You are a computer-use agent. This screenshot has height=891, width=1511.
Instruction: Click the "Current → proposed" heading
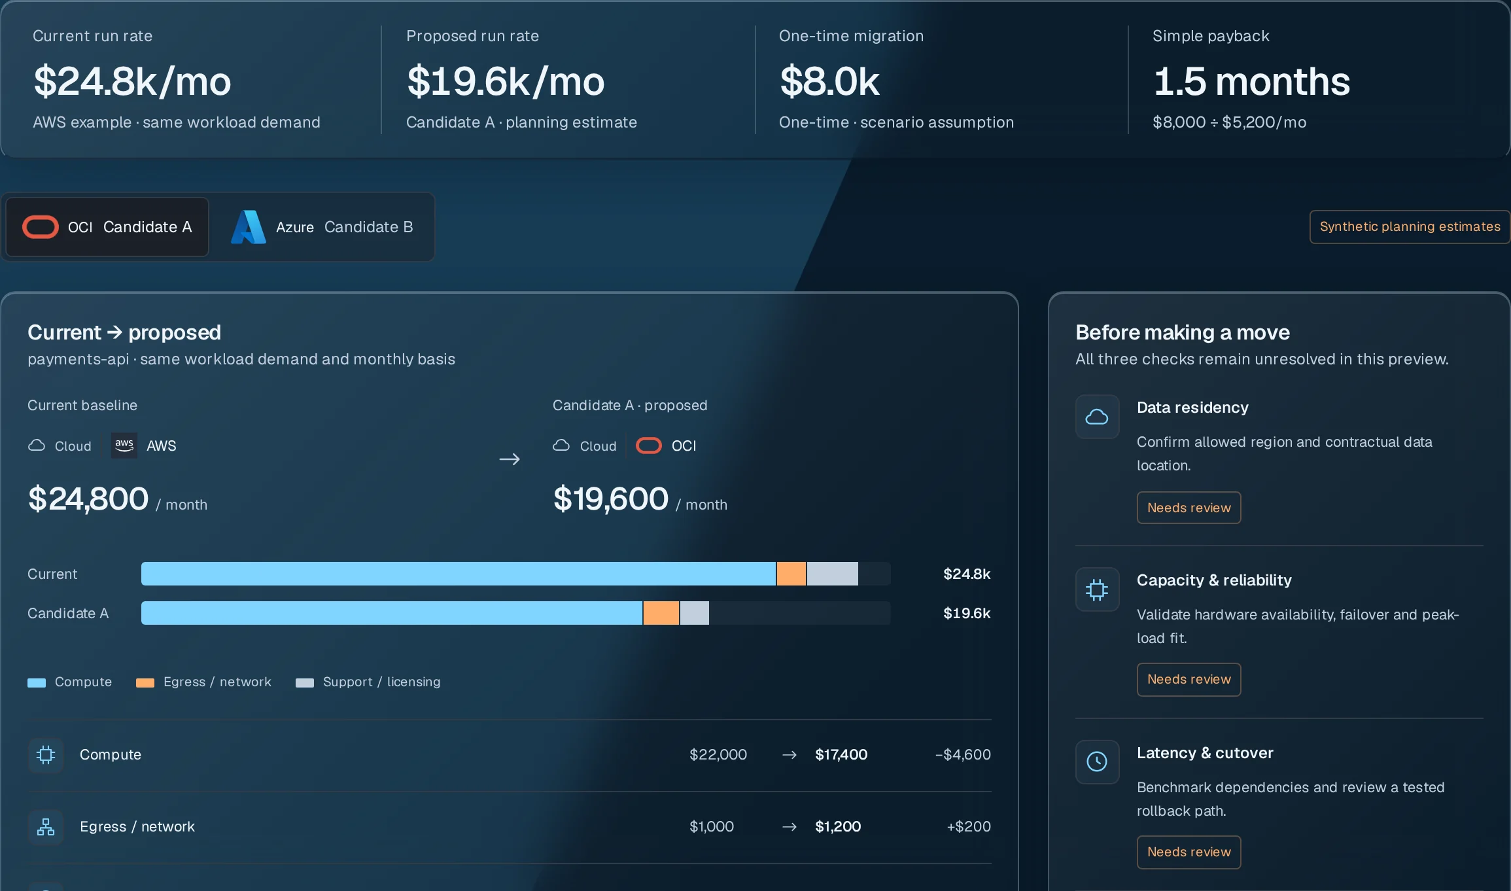tap(124, 332)
